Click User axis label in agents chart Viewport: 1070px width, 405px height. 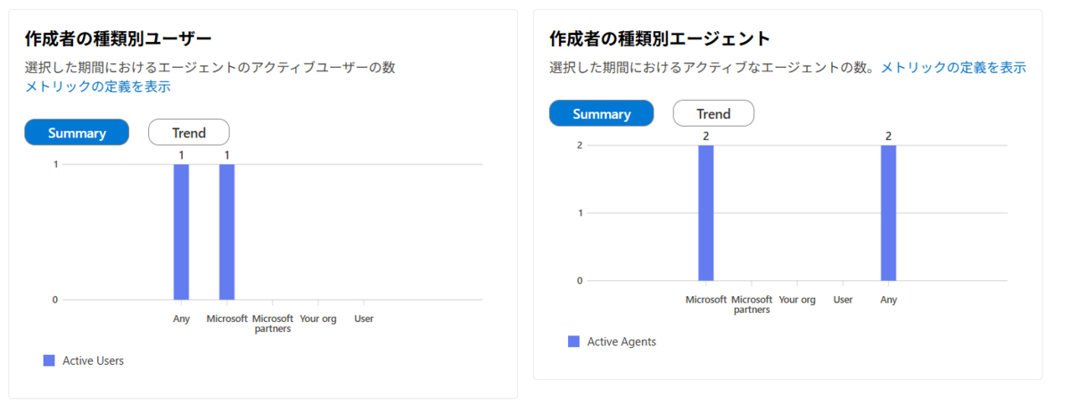pos(843,300)
